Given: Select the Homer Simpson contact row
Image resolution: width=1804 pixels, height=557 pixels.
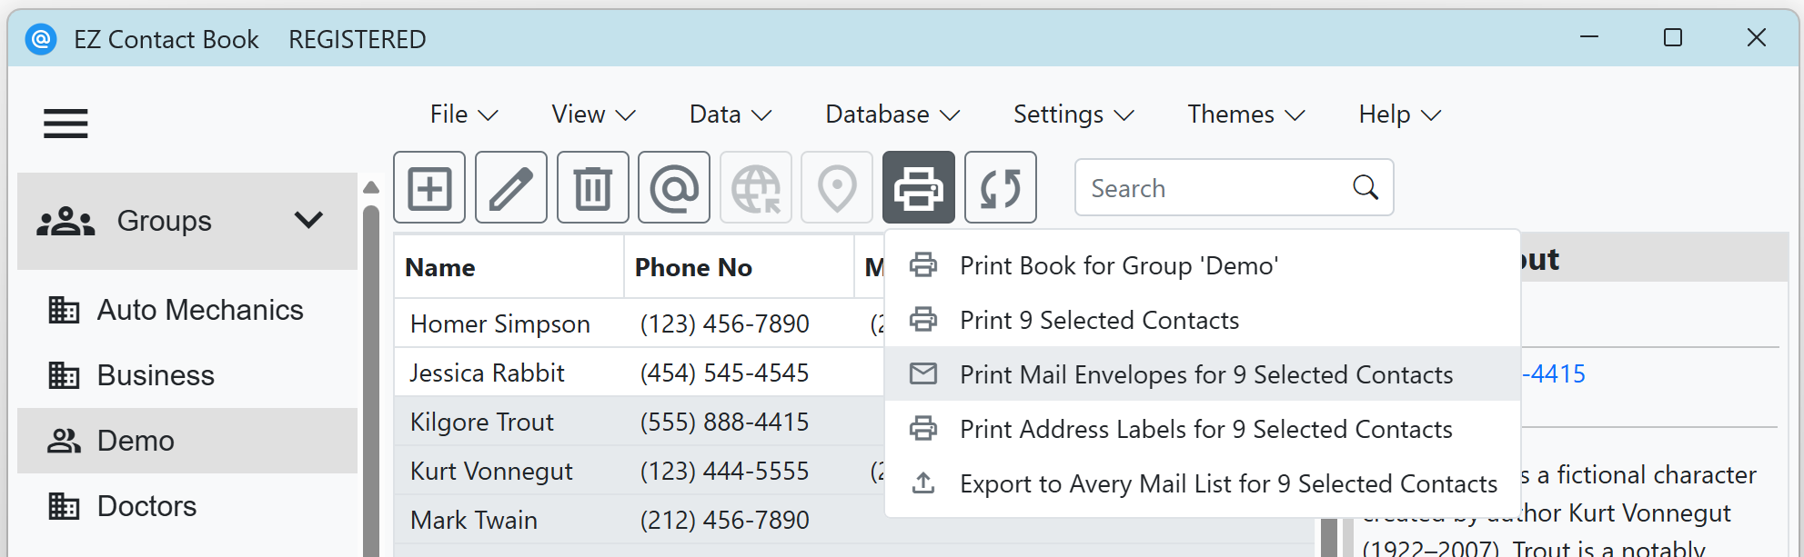Looking at the screenshot, I should [x=640, y=323].
